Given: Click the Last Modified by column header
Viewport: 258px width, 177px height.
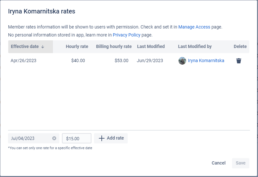Looking at the screenshot, I should click(x=195, y=46).
